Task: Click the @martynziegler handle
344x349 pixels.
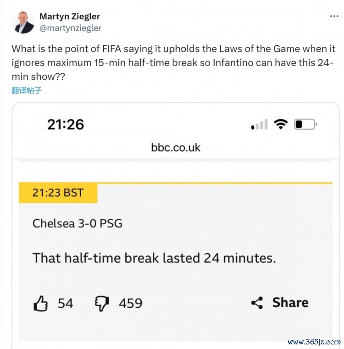Action: tap(71, 28)
